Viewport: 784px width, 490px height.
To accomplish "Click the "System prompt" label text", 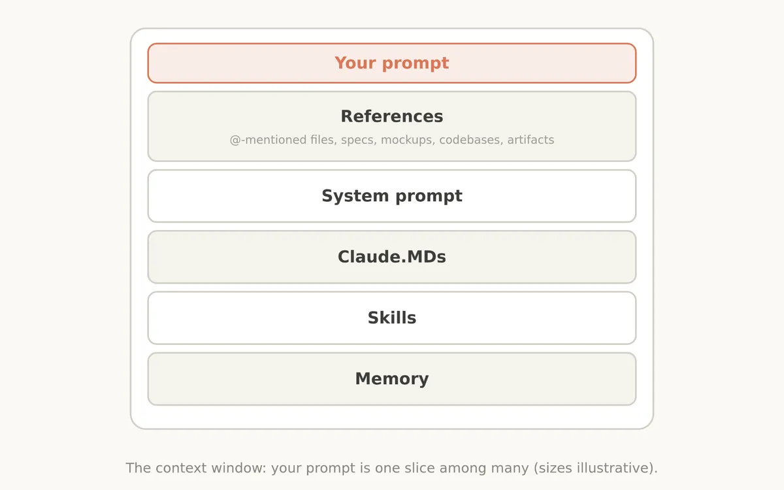I will point(392,196).
